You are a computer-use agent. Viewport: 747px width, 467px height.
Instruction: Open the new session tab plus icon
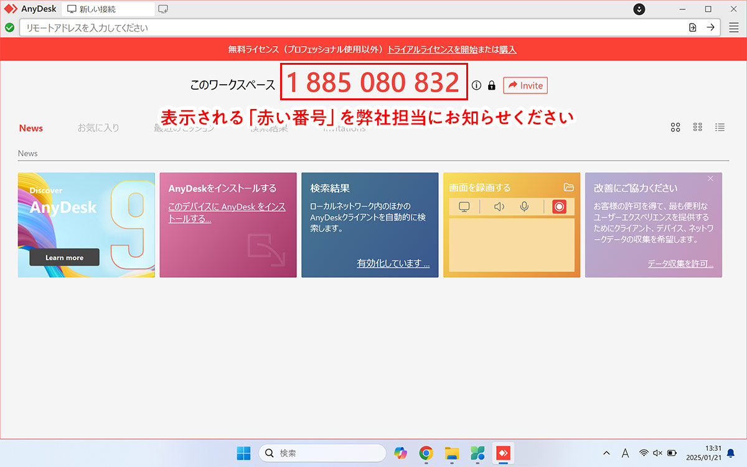pos(163,9)
